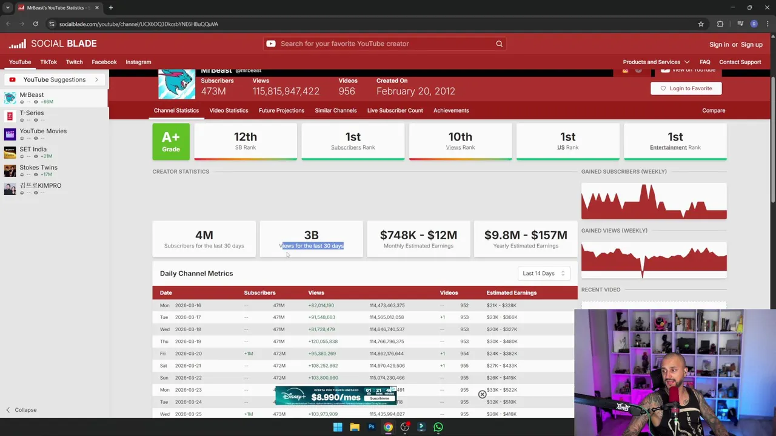This screenshot has width=776, height=436.
Task: Click the 10th Views Rank card
Action: pyautogui.click(x=460, y=142)
